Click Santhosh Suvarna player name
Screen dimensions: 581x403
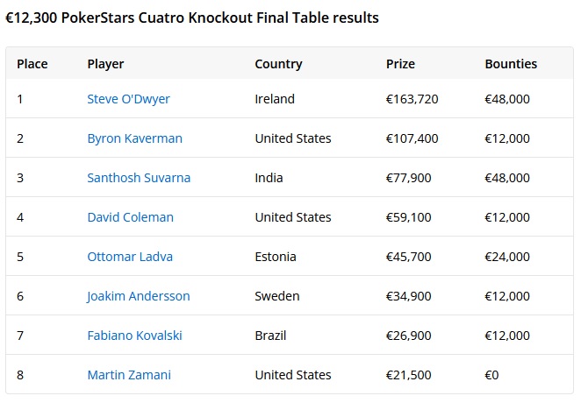click(x=139, y=178)
